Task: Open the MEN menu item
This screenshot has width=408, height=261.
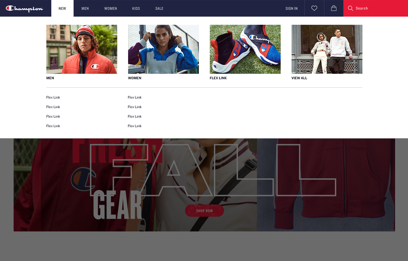Action: (x=85, y=8)
